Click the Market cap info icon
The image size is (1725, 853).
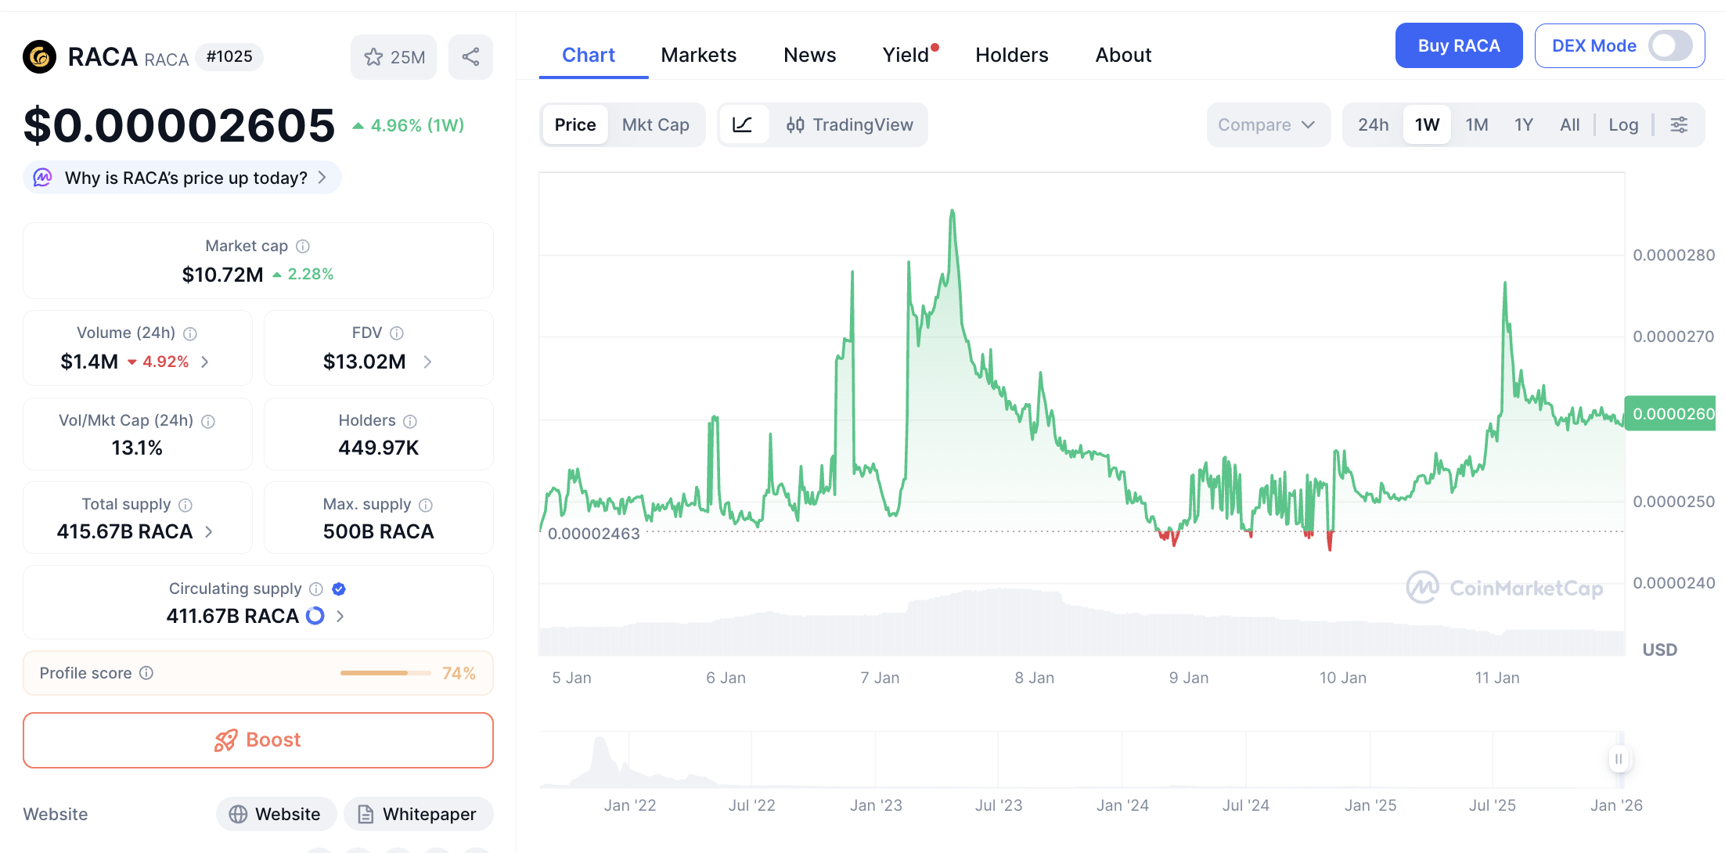pyautogui.click(x=303, y=247)
